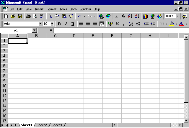Open the Tools menu
The image size is (189, 128).
pyautogui.click(x=63, y=9)
